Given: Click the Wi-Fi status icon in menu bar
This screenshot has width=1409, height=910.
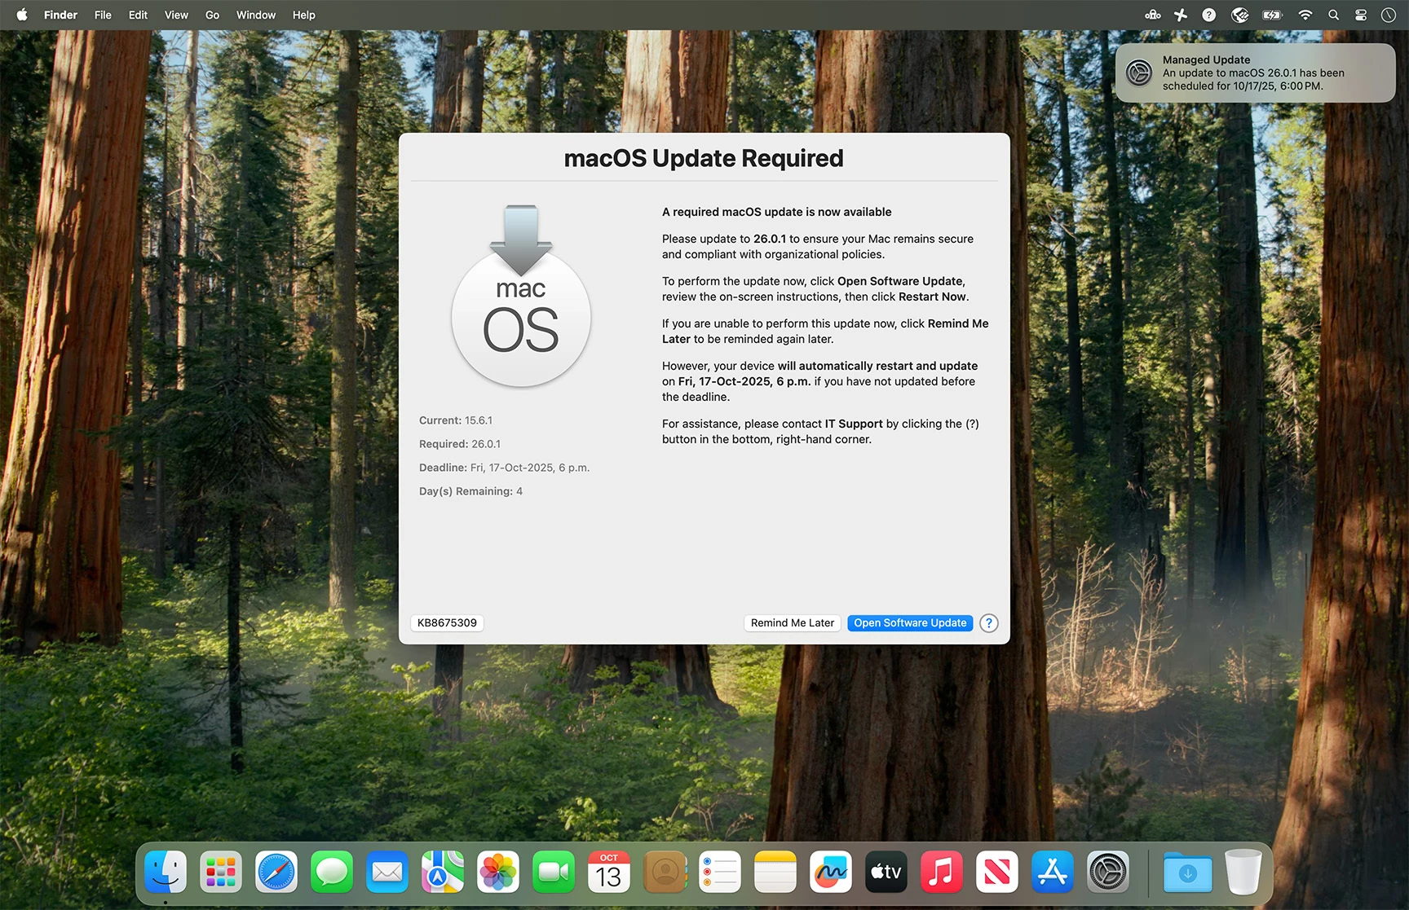Looking at the screenshot, I should (x=1305, y=15).
